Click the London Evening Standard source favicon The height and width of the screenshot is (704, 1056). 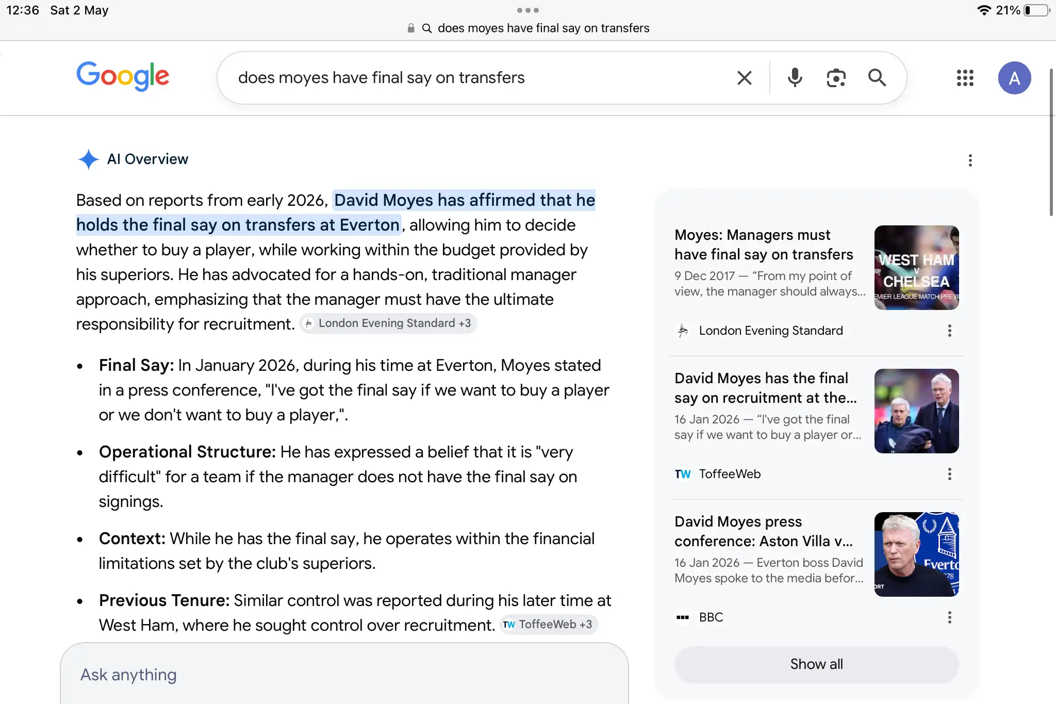[x=683, y=331]
